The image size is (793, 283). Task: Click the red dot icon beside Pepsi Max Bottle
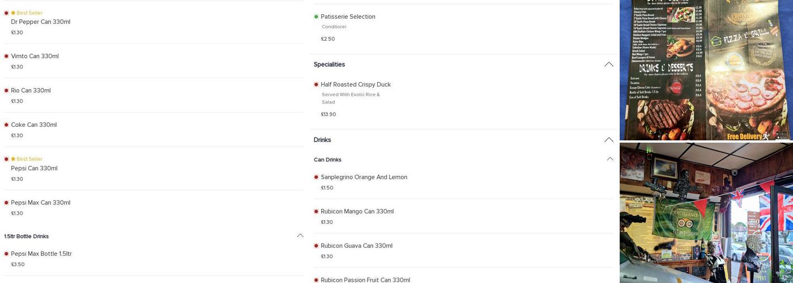[6, 254]
